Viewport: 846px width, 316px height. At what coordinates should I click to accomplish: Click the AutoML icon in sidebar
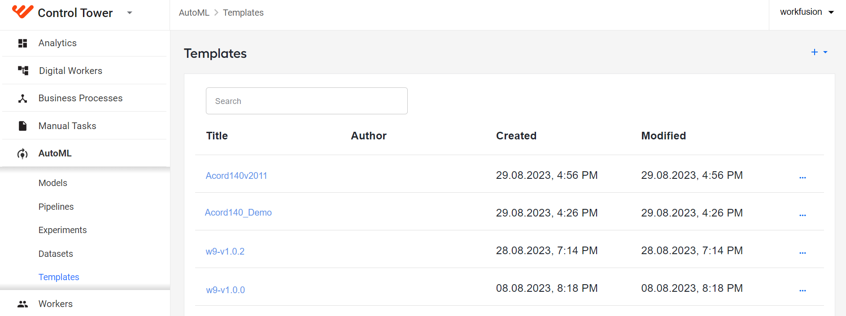pos(22,154)
